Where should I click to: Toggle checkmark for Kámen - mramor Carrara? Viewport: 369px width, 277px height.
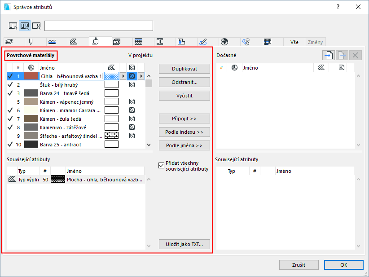pyautogui.click(x=10, y=110)
